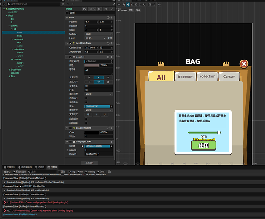Uncheck the Warning filter in console
Viewport: 265px width, 219px height.
86,172
